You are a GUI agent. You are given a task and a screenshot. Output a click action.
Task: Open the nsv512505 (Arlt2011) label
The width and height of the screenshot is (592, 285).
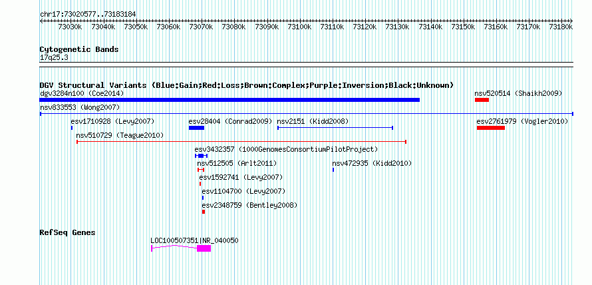(x=237, y=163)
